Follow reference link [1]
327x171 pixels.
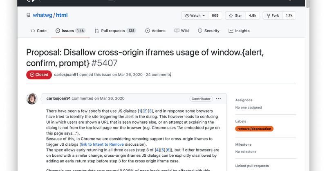(140, 111)
